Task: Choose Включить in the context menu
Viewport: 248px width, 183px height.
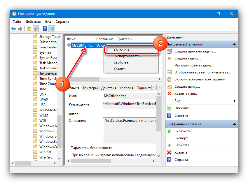Action: (131, 50)
